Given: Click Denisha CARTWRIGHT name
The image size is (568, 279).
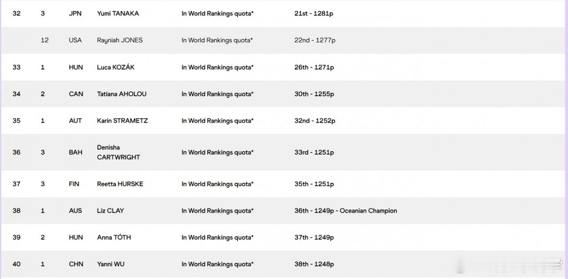Looking at the screenshot, I should 118,152.
